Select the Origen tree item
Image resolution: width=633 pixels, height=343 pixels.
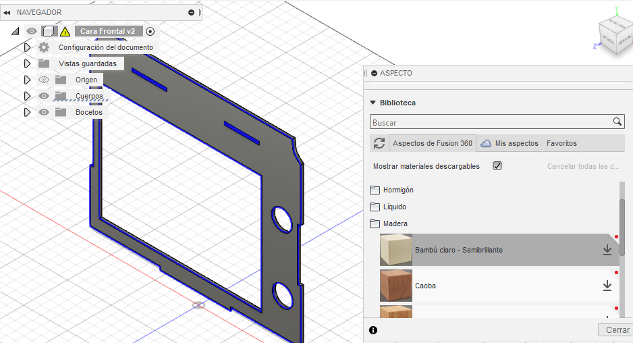[x=86, y=80]
